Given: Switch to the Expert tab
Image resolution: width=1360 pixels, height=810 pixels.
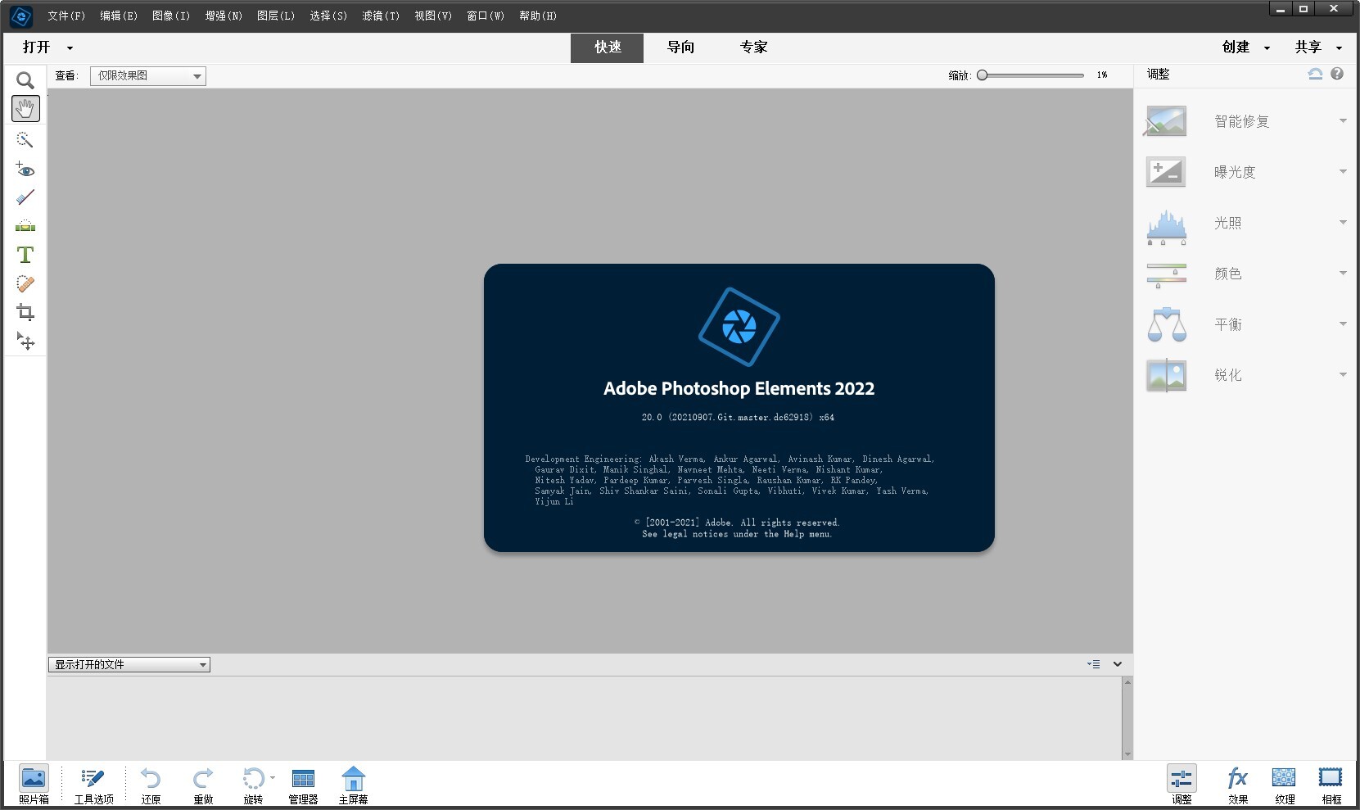Looking at the screenshot, I should [x=753, y=48].
